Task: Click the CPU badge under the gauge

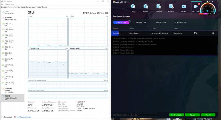Action: (x=201, y=14)
